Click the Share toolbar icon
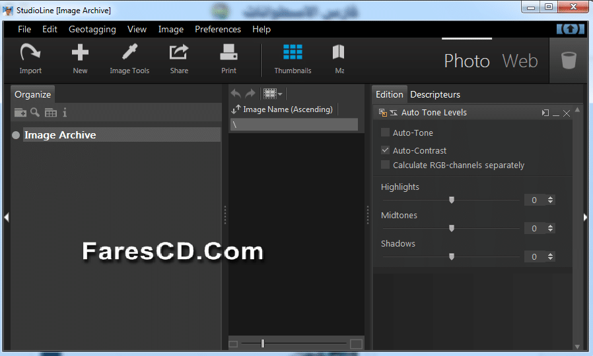 pyautogui.click(x=179, y=52)
